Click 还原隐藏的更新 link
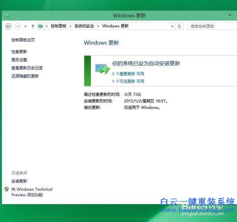 point(25,76)
